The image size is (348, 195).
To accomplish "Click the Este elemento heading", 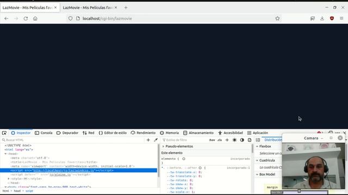I will 172,153.
